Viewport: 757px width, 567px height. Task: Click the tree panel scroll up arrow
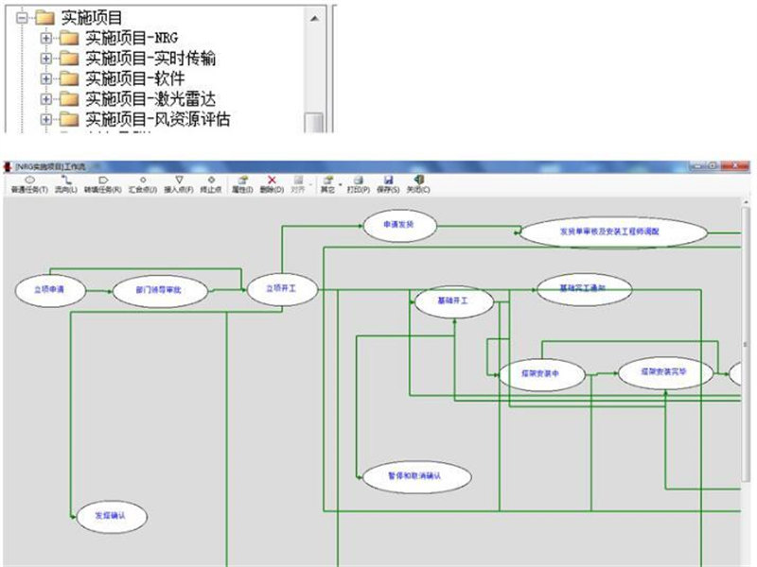314,18
